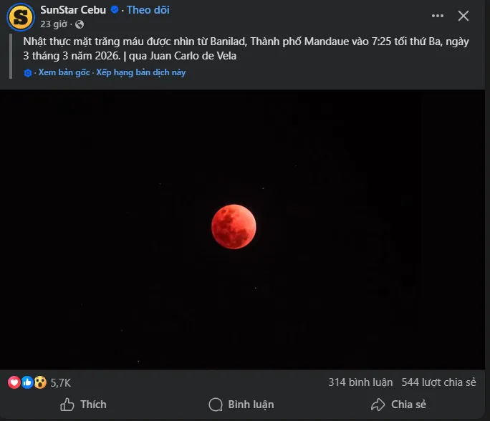
Task: Follow the page via Theo dõi
Action: [148, 10]
